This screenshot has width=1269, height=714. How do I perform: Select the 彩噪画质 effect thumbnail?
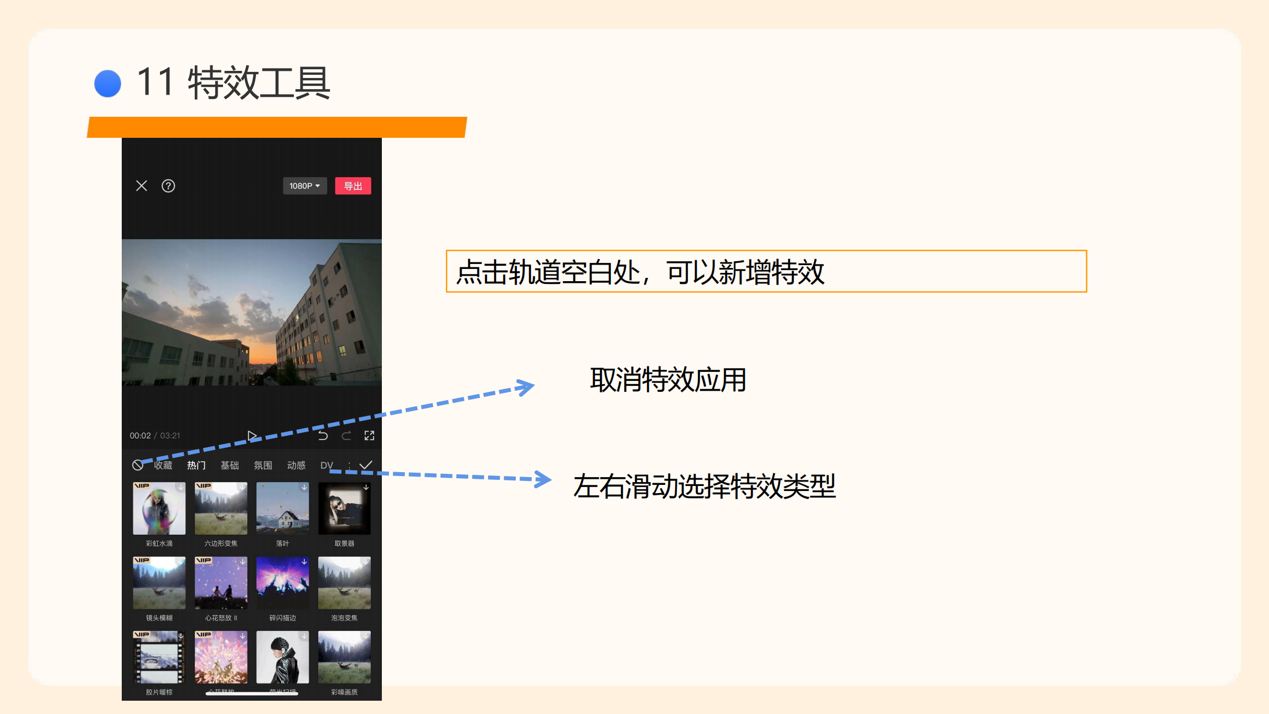pyautogui.click(x=344, y=657)
